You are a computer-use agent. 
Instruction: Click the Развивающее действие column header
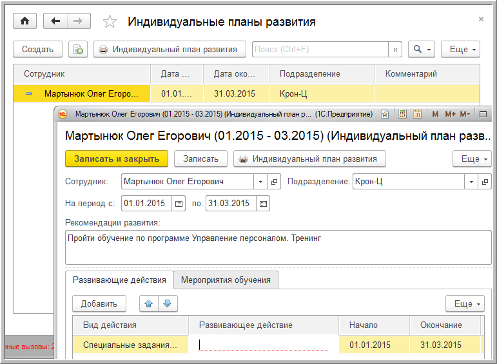pos(264,325)
